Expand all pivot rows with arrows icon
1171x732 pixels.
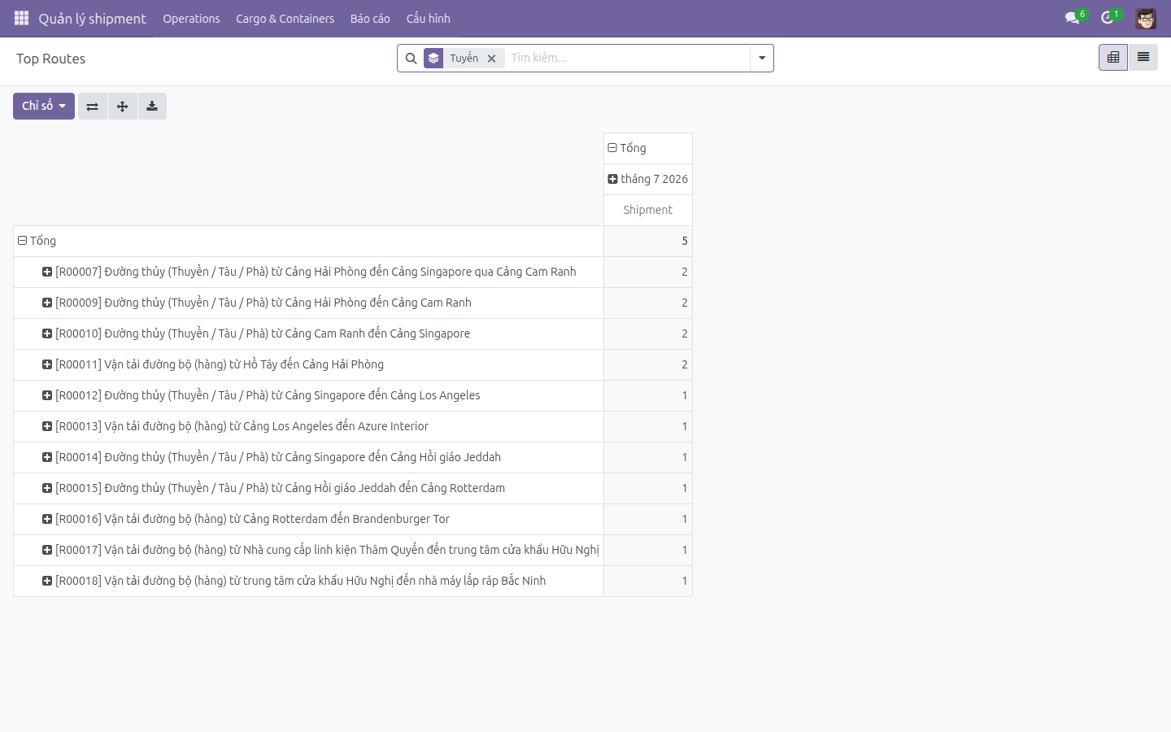(122, 107)
